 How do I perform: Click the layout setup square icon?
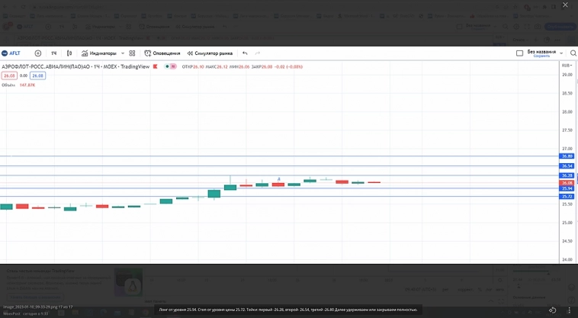click(x=519, y=53)
